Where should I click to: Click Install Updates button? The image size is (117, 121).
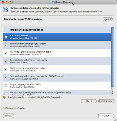point(106,101)
